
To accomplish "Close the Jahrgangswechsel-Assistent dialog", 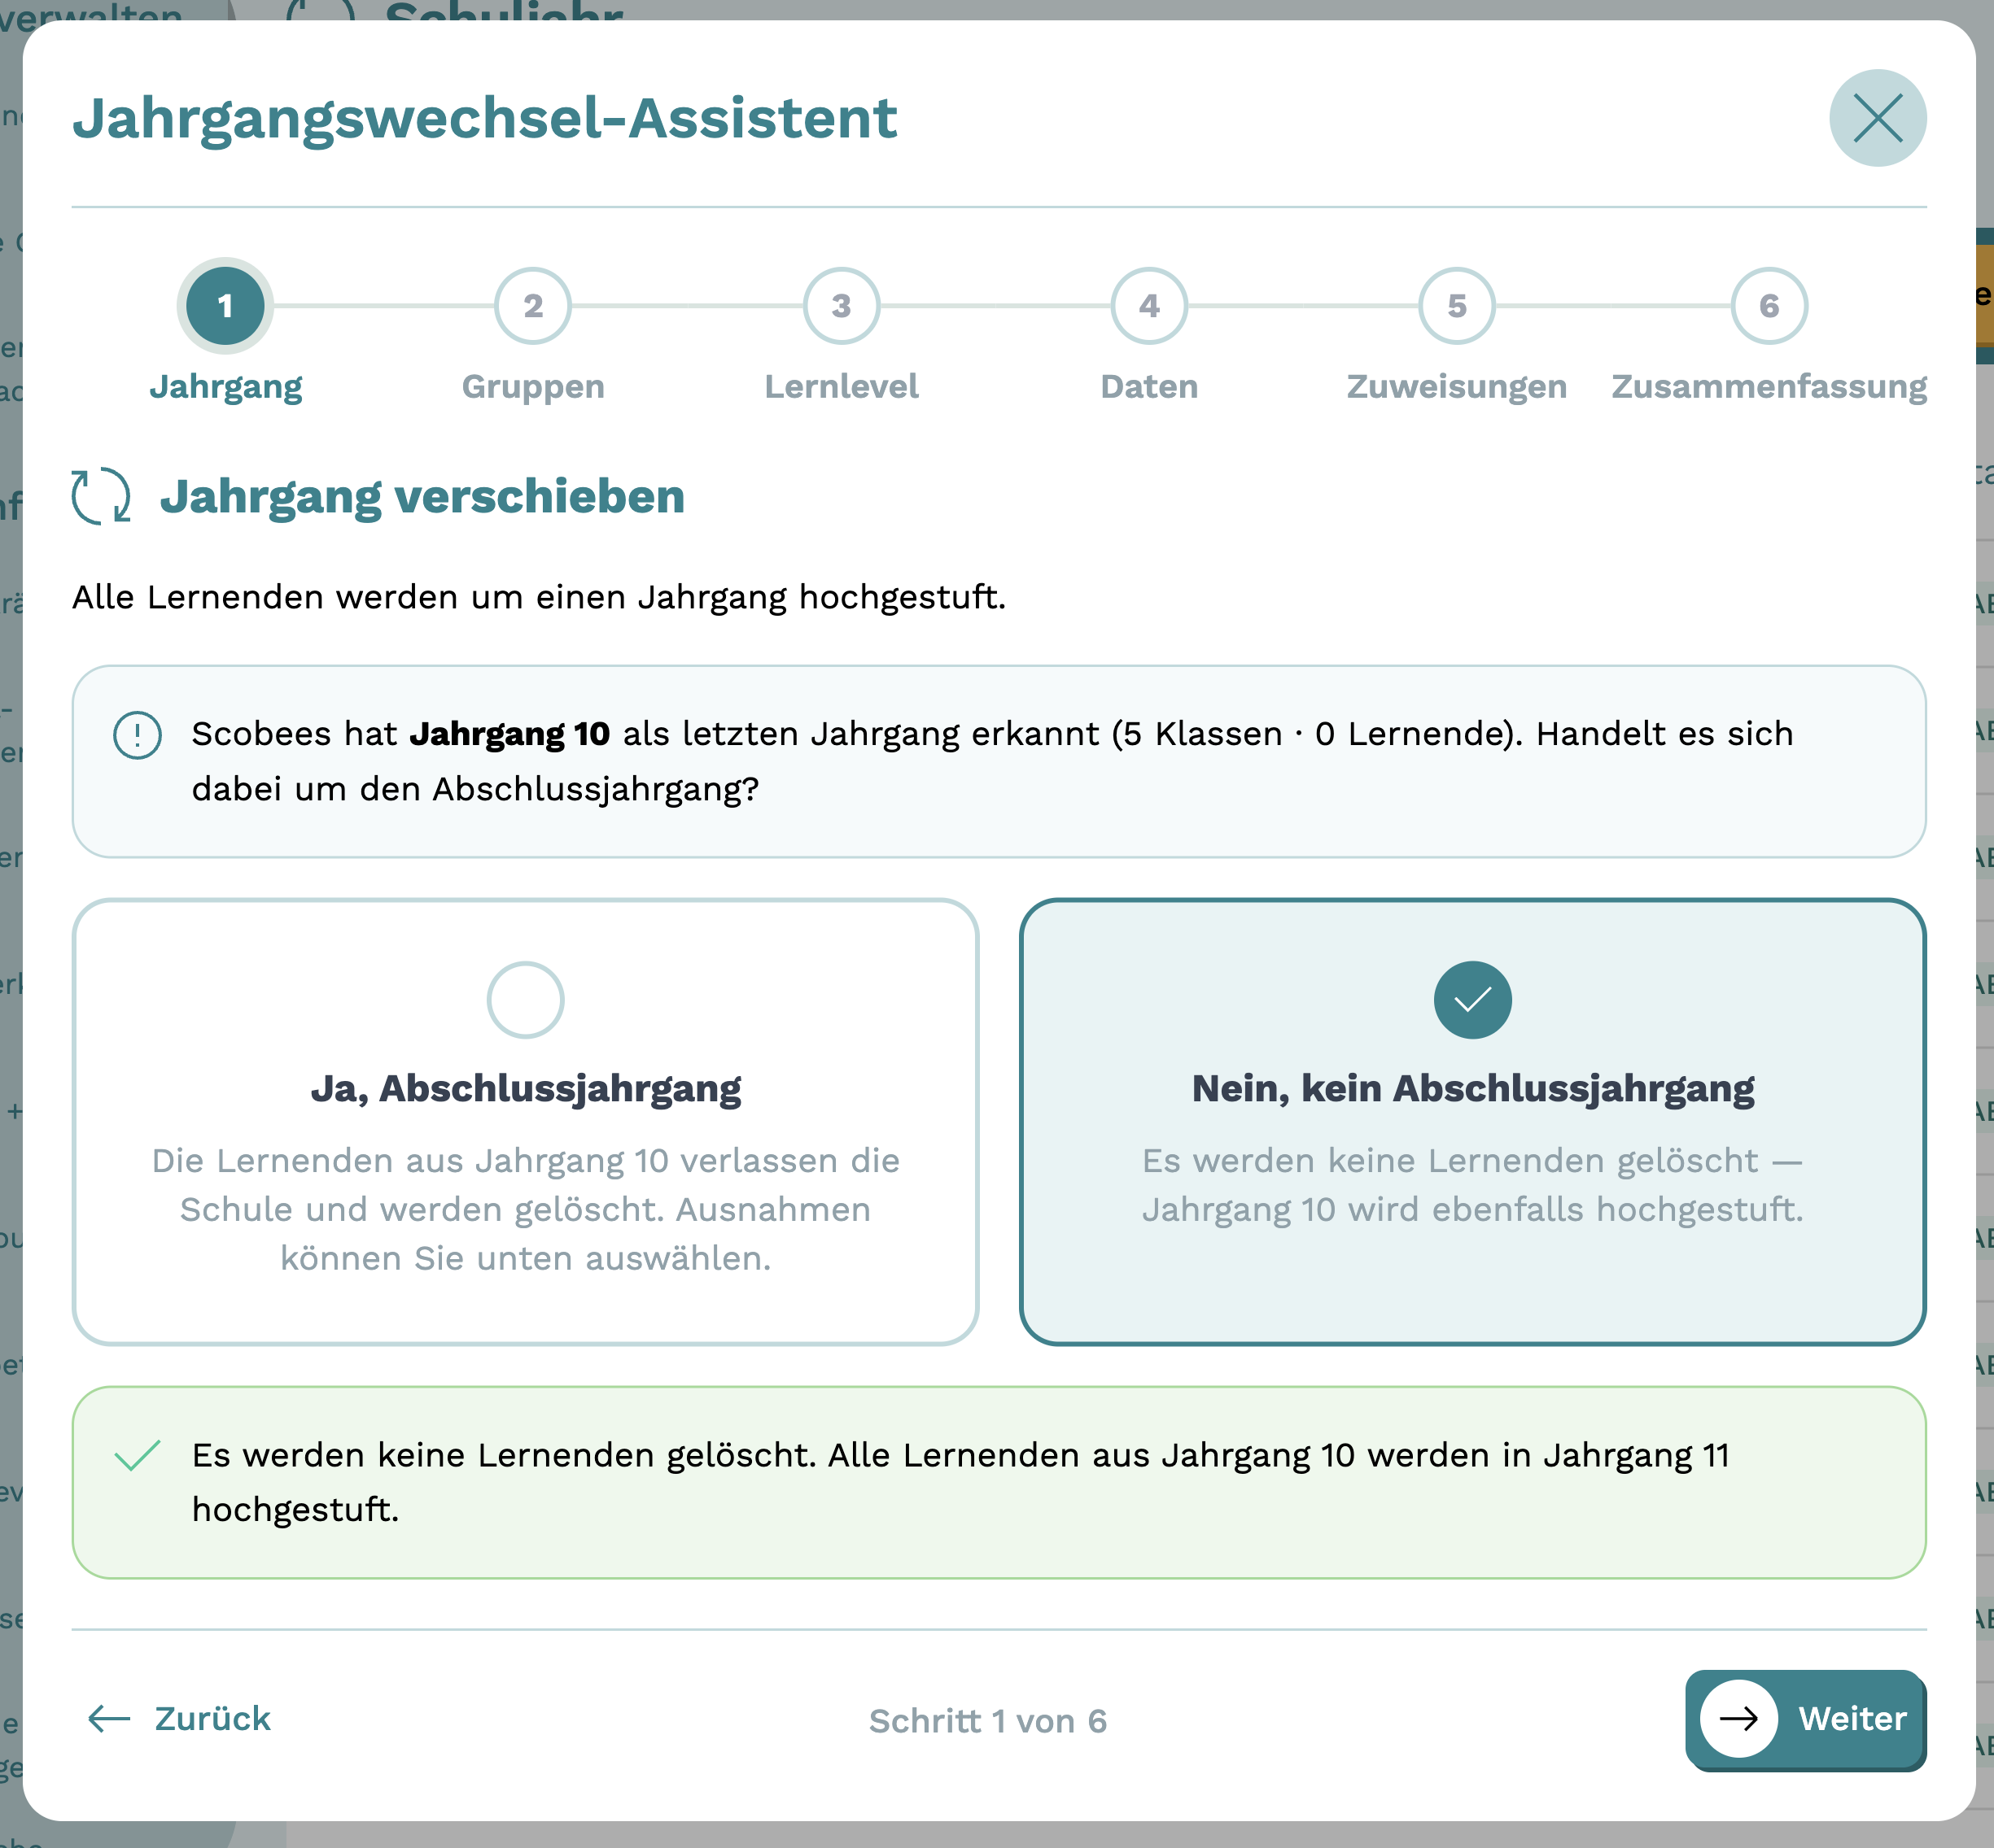I will 1877,118.
